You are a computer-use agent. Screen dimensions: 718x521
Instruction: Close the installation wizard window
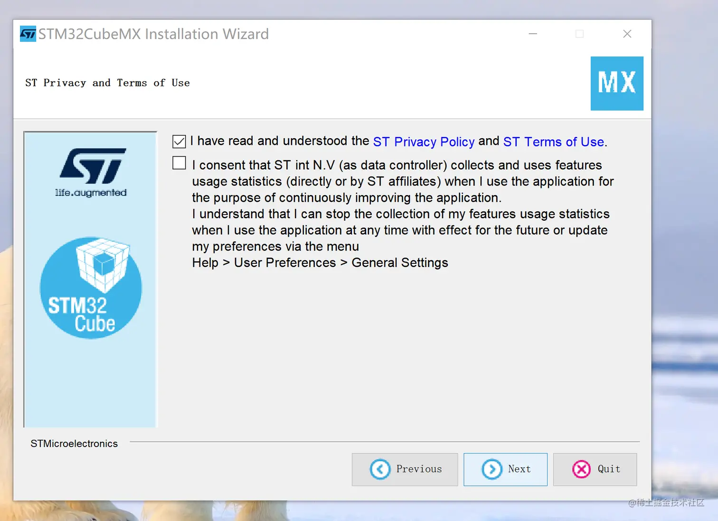pyautogui.click(x=627, y=34)
